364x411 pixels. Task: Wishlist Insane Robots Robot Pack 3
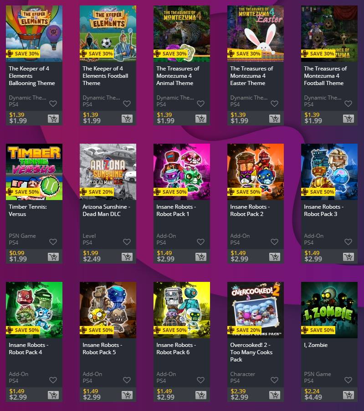[348, 242]
